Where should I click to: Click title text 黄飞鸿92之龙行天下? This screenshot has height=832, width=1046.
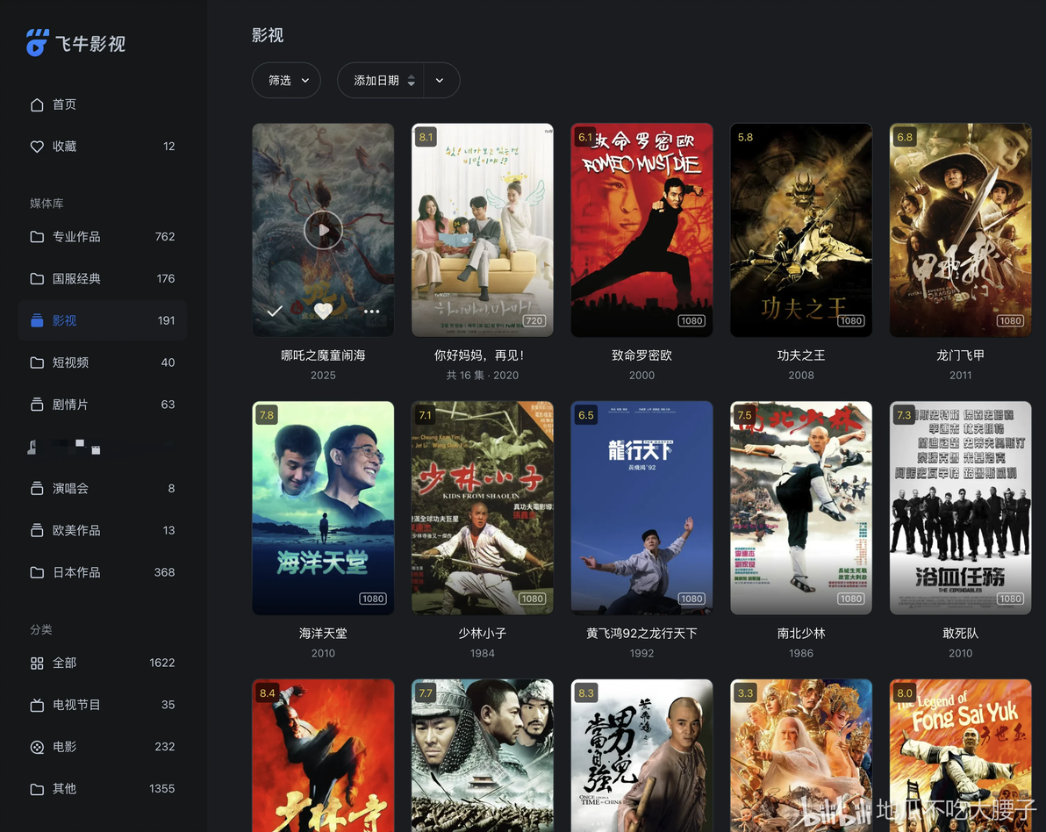641,633
